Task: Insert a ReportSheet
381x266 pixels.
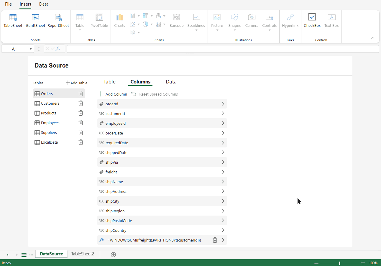Action: [58, 21]
